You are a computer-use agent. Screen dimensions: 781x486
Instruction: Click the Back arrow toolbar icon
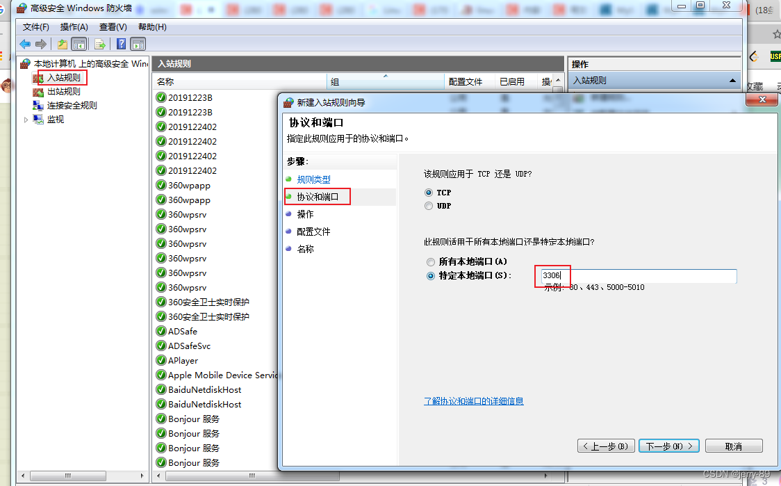(x=25, y=44)
